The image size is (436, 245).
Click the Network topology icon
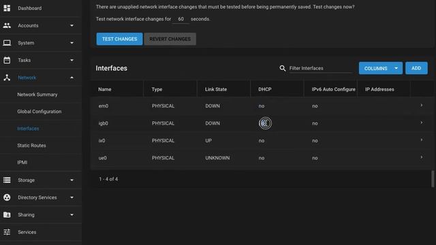7,78
